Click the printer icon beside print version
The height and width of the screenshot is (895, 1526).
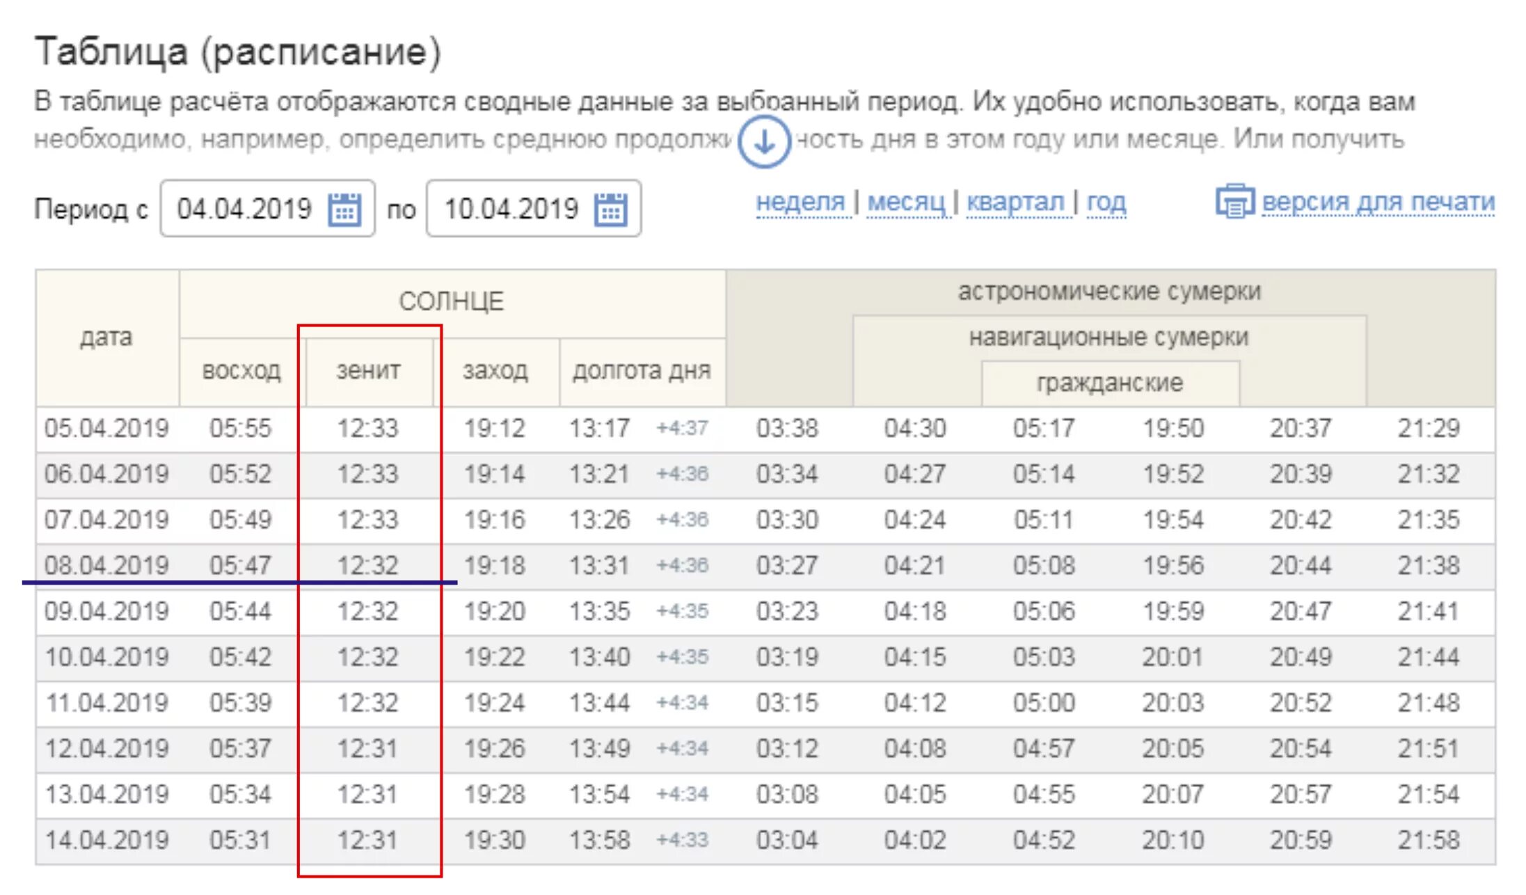point(1235,201)
